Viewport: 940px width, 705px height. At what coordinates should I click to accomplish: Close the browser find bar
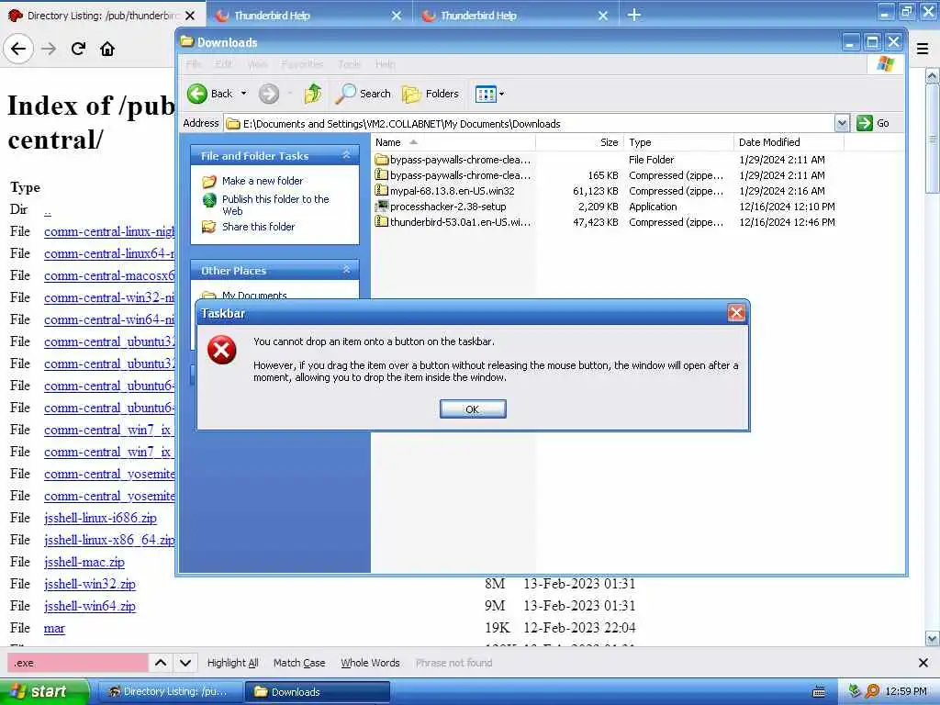pos(923,663)
